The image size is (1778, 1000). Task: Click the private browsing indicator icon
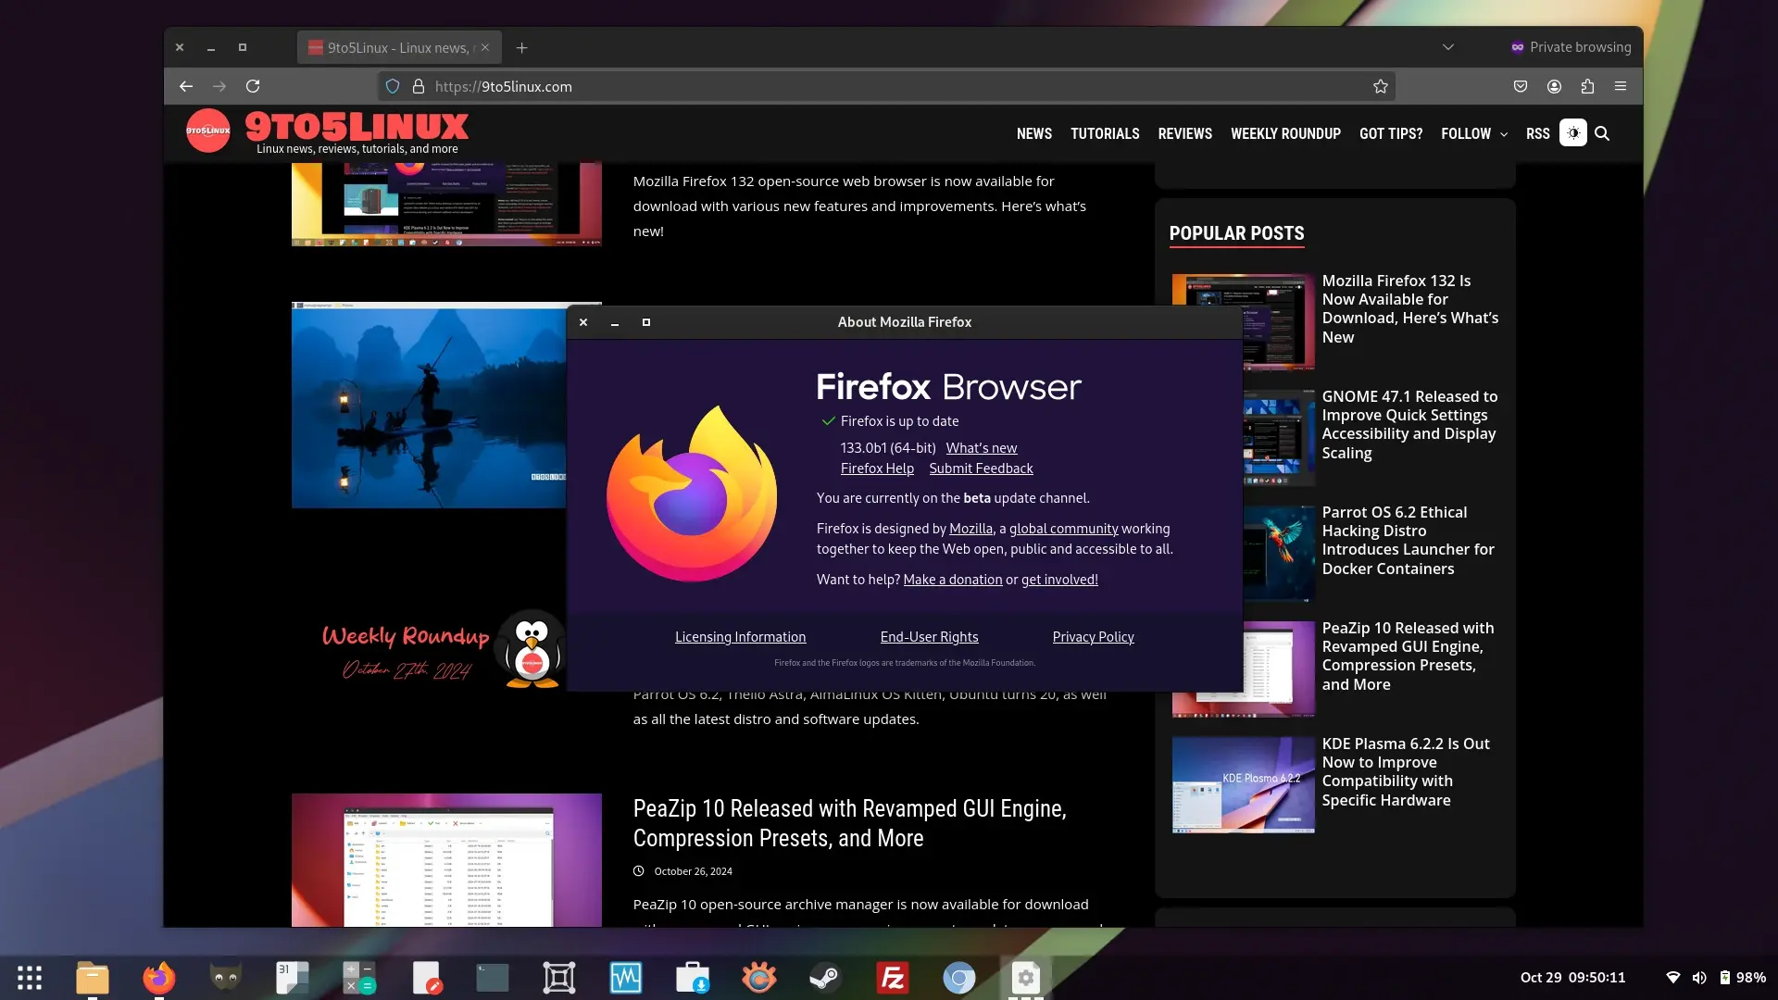click(1517, 46)
